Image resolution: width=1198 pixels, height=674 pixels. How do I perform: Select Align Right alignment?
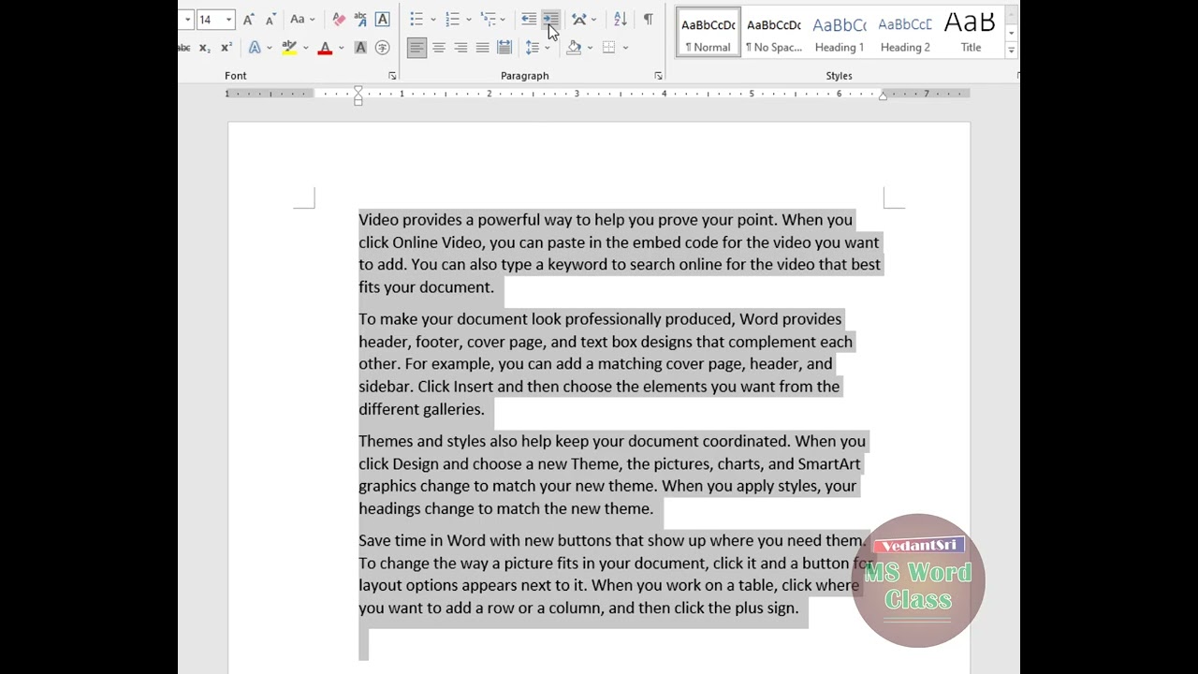pos(460,48)
